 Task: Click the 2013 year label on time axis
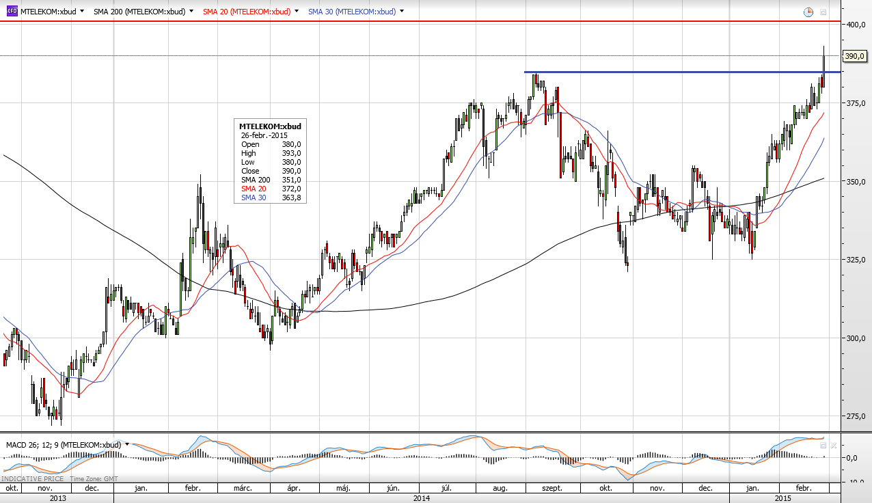[x=58, y=499]
